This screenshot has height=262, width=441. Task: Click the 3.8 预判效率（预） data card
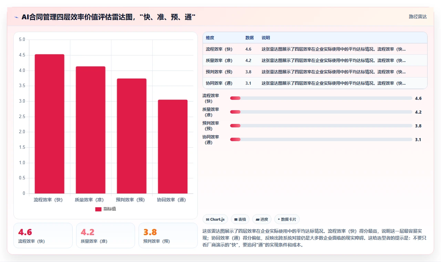coord(168,235)
